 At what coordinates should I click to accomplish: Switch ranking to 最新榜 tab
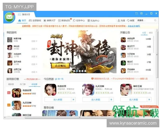[x=11, y=84]
